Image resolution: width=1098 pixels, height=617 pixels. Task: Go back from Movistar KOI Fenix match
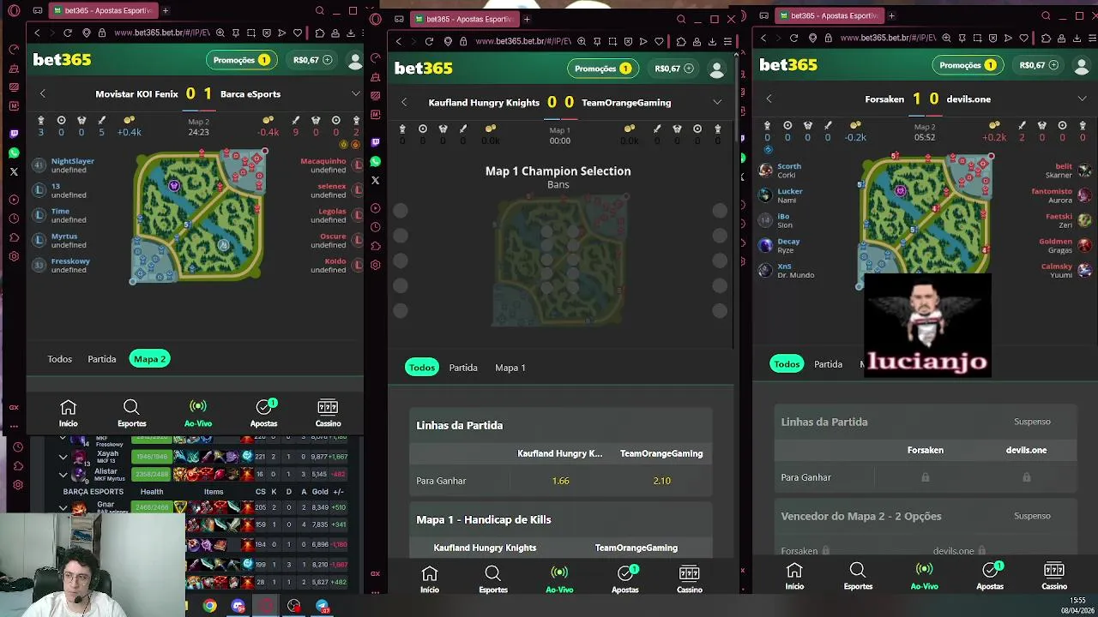[43, 93]
